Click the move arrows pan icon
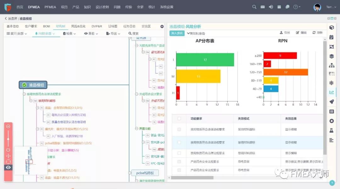The width and height of the screenshot is (340, 189). pyautogui.click(x=8, y=156)
